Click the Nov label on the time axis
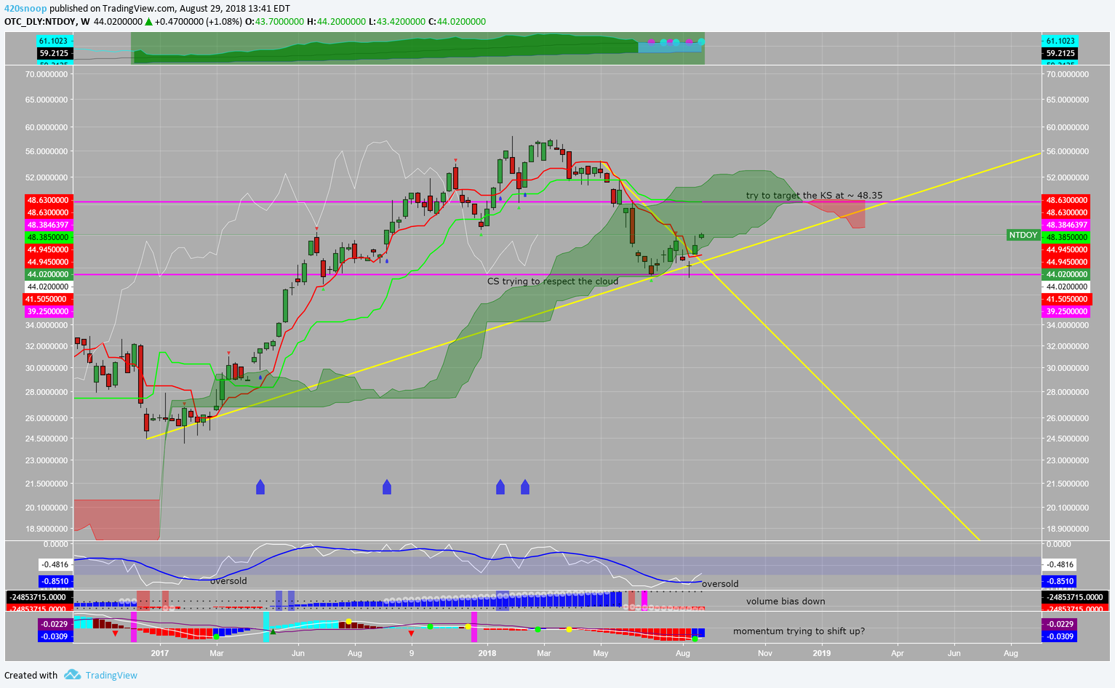 [x=765, y=653]
